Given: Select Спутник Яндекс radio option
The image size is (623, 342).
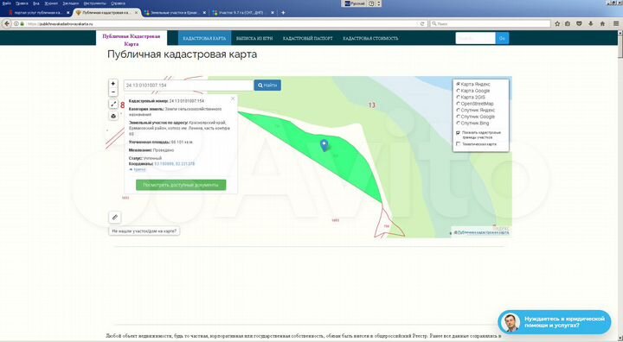Looking at the screenshot, I should click(x=458, y=111).
